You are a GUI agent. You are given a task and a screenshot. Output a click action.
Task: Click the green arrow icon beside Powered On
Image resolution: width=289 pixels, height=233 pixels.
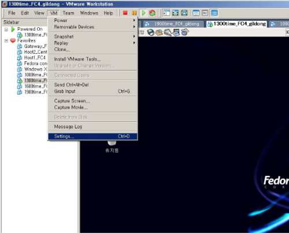(x=13, y=29)
